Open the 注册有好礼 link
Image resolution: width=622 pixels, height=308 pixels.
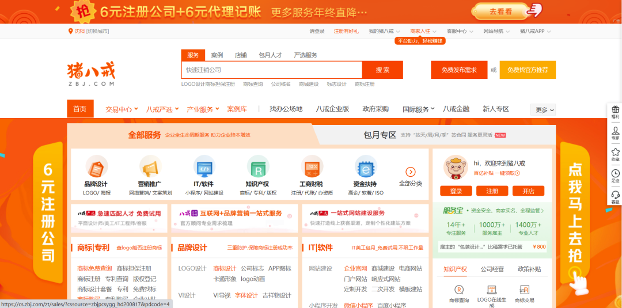coord(346,31)
